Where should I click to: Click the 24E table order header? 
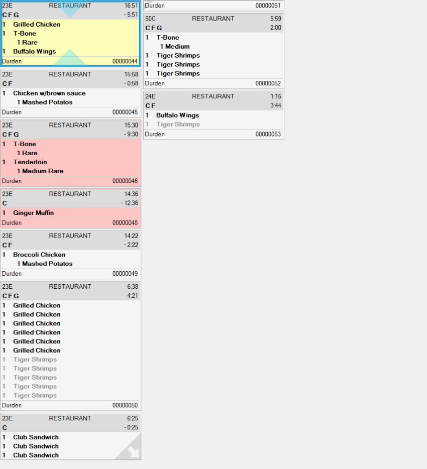(x=213, y=101)
